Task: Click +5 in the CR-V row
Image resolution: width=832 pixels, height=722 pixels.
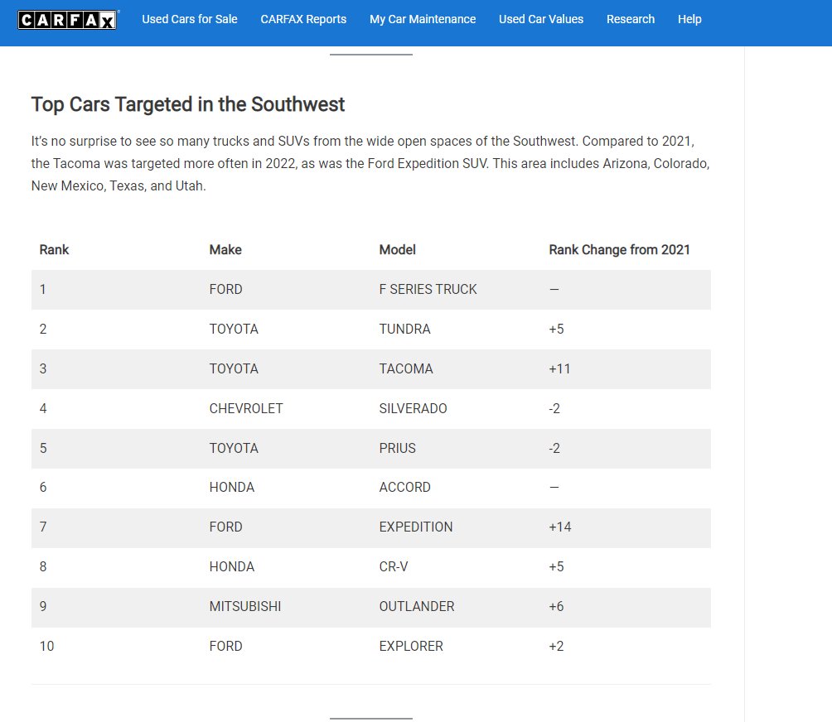Action: (x=556, y=566)
